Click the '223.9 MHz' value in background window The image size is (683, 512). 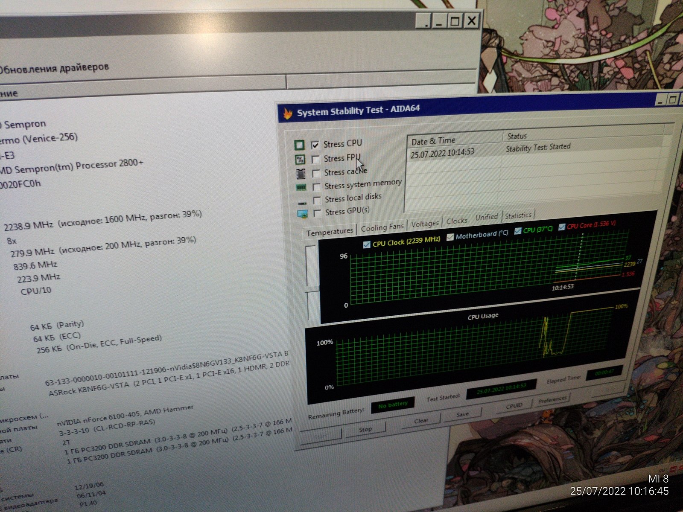pyautogui.click(x=39, y=279)
